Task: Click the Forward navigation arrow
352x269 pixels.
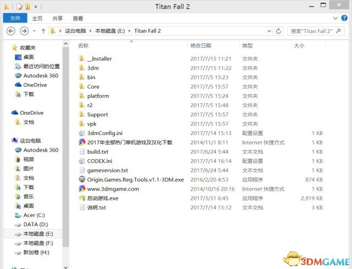Action: pos(24,31)
